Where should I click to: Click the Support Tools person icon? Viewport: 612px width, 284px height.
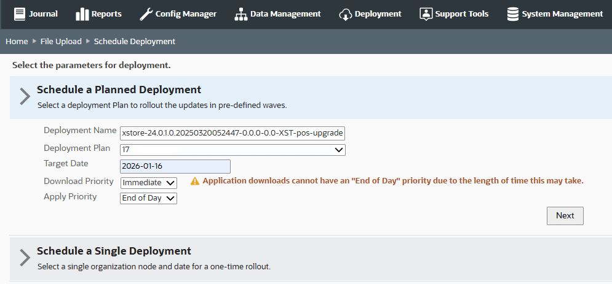click(426, 14)
